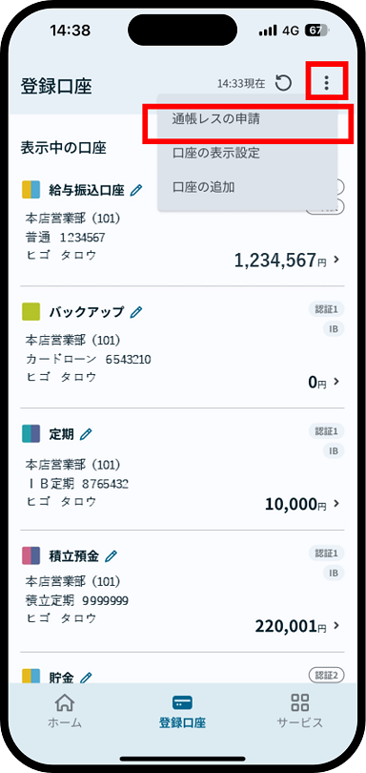Open the 10,000円 定期 detail arrow
366x773 pixels.
[336, 503]
